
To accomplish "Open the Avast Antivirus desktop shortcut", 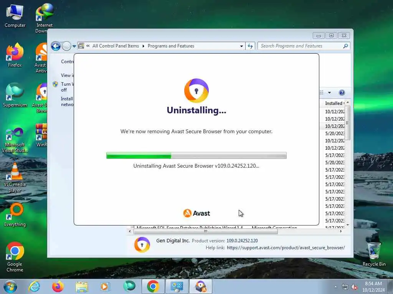I will (x=41, y=58).
